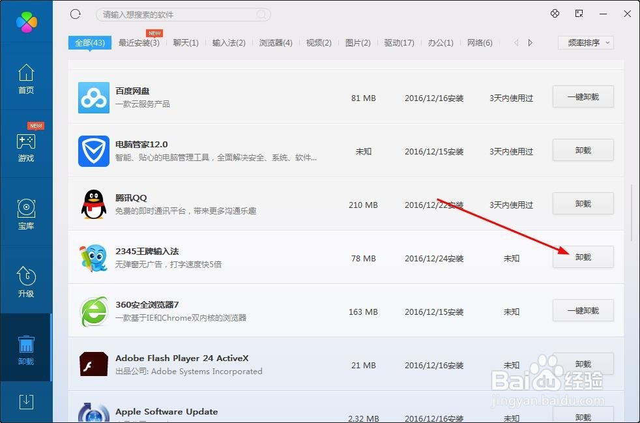Switch to the 最近安装(3) tab

(138, 43)
